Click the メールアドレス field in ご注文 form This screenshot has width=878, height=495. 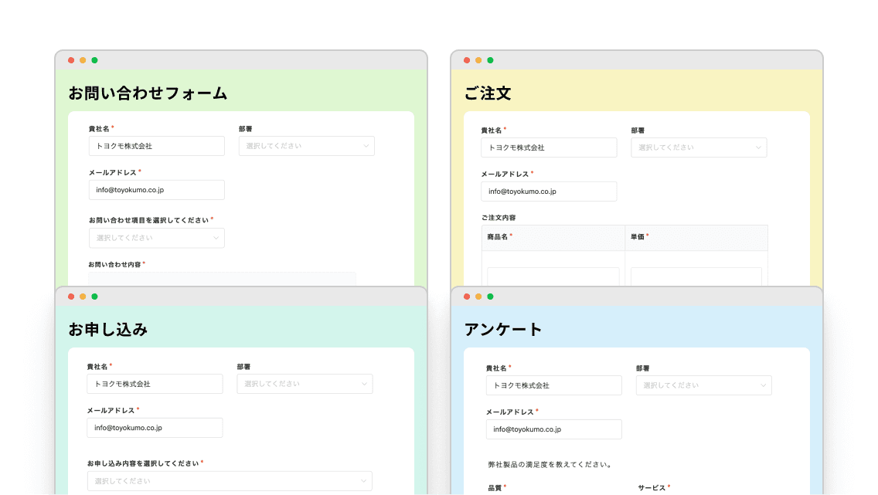(x=549, y=192)
